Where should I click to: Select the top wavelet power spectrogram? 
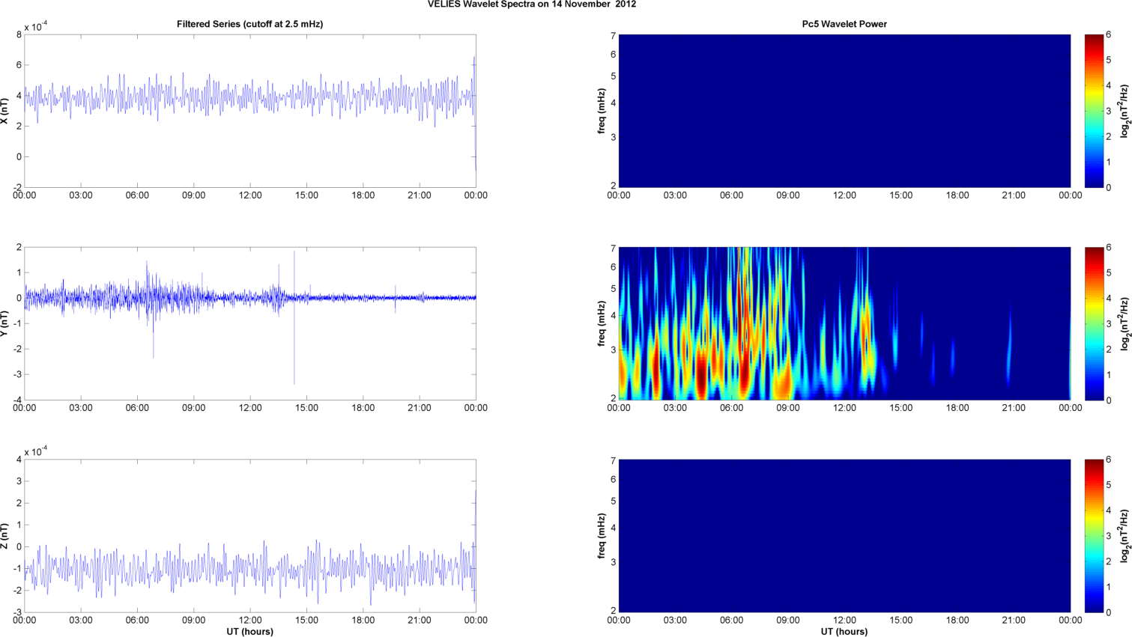(x=844, y=111)
